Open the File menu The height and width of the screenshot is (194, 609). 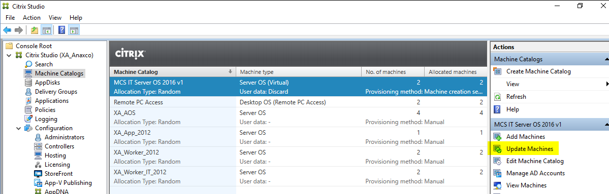pos(10,17)
